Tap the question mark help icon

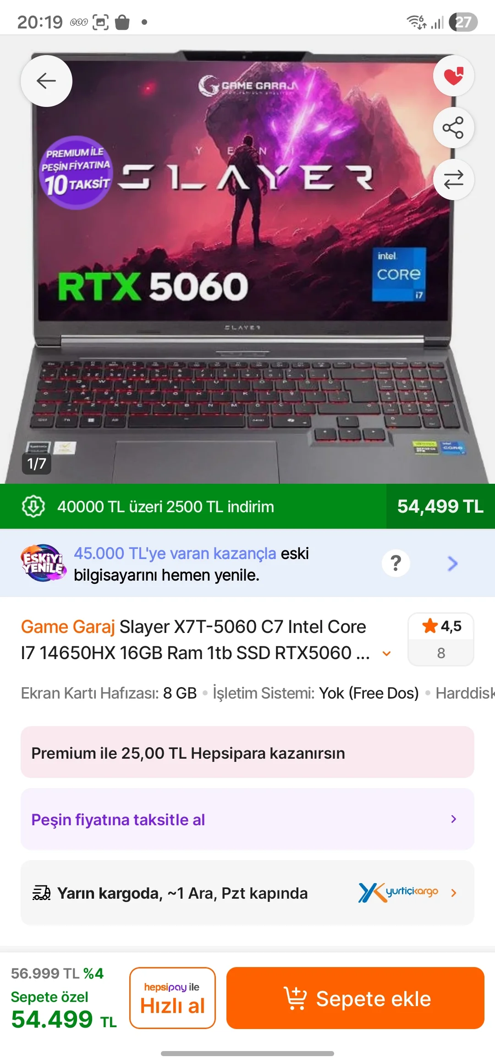396,563
